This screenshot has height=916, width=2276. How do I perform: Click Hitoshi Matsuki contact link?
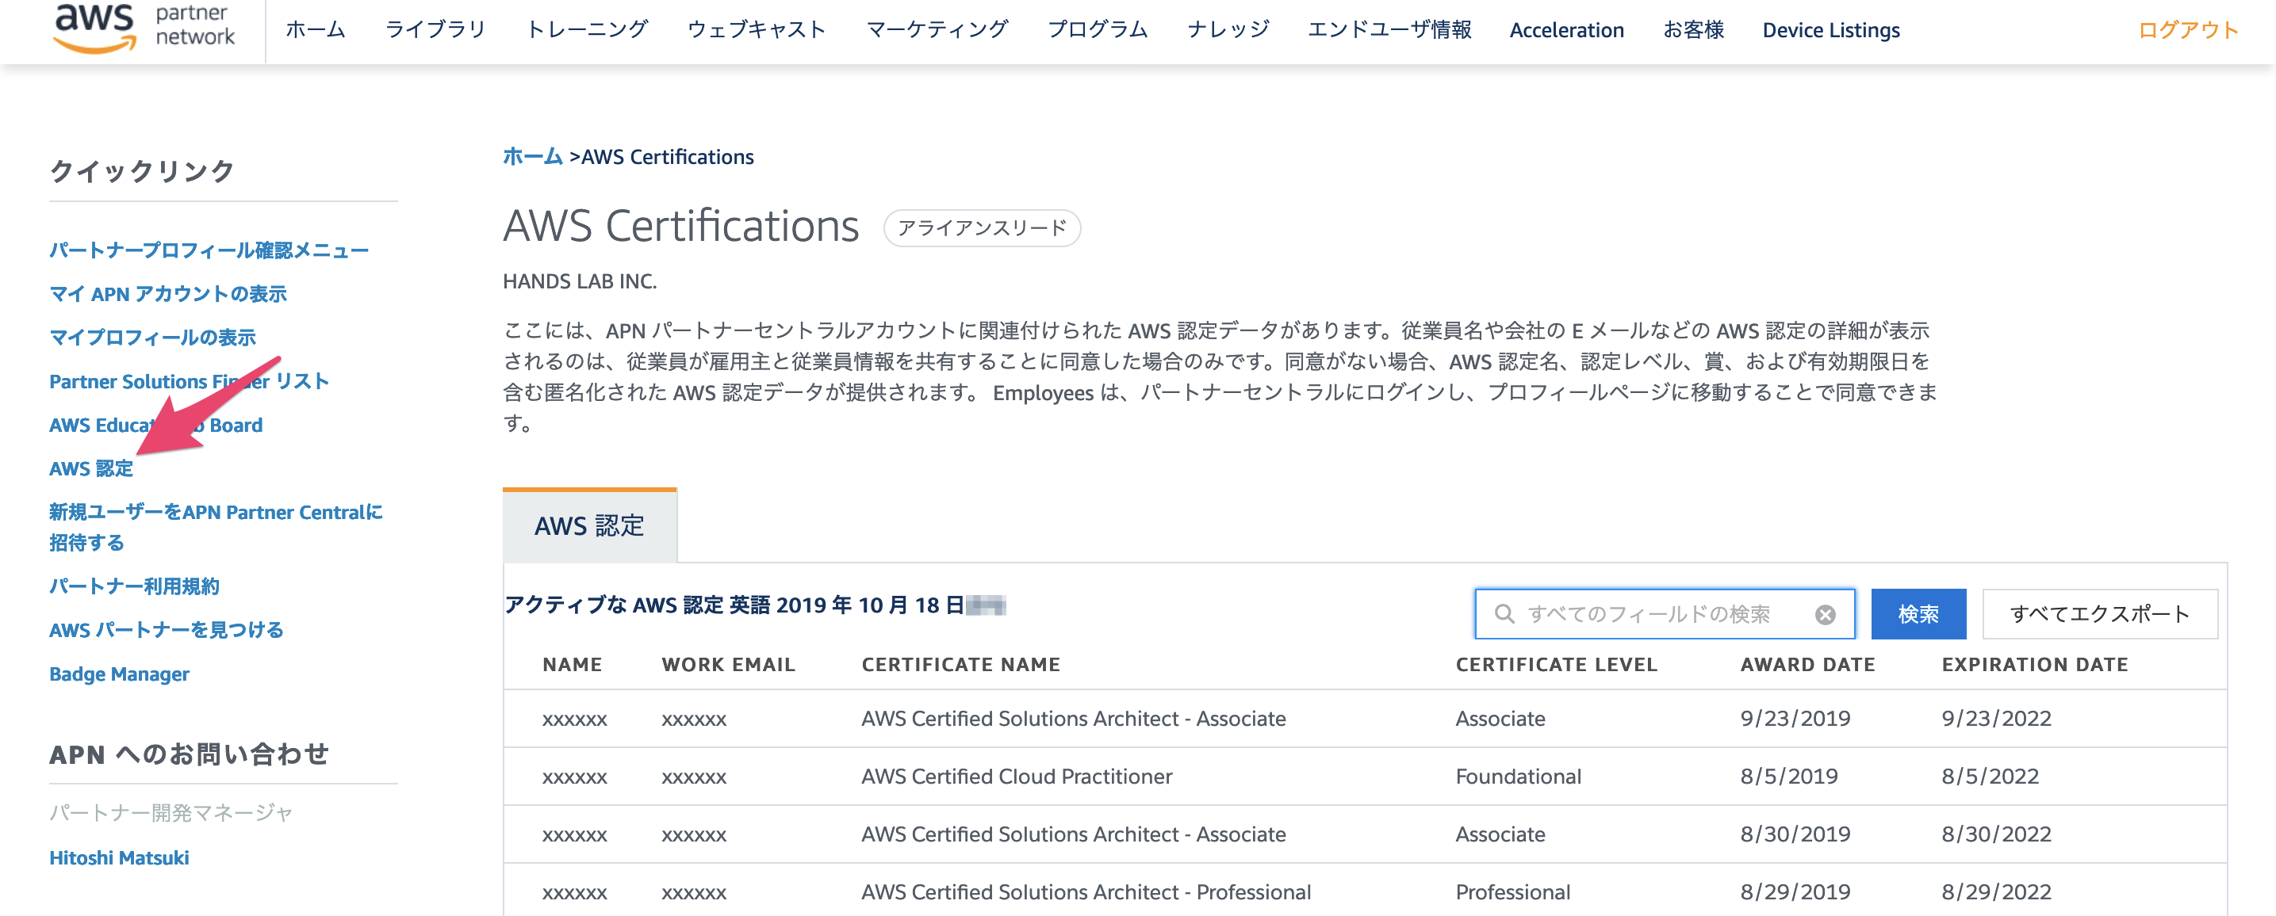tap(119, 857)
